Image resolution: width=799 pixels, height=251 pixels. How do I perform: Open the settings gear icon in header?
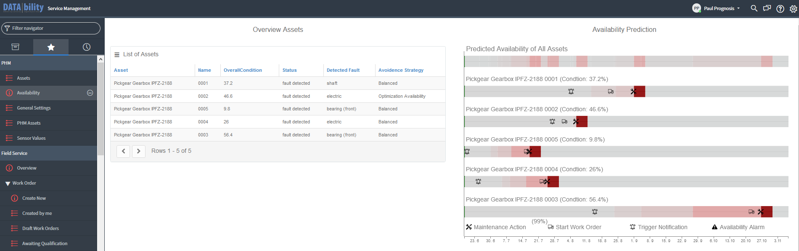click(793, 8)
